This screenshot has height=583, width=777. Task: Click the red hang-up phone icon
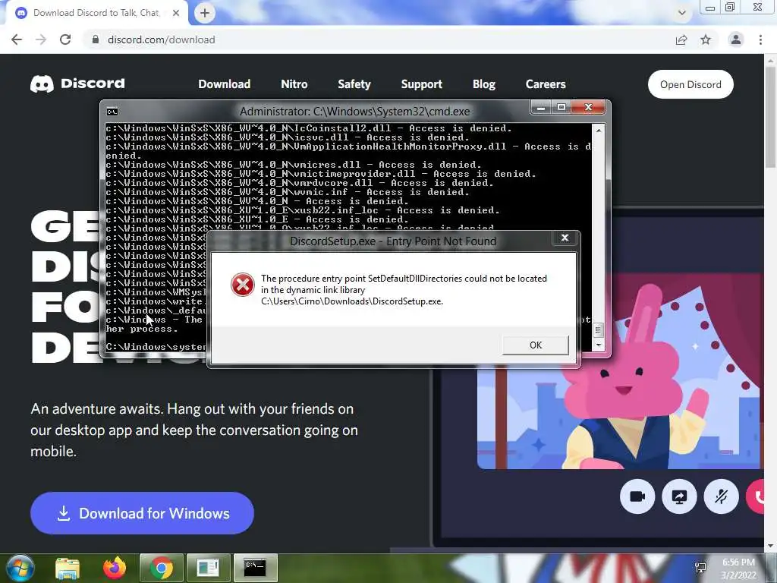click(x=757, y=496)
